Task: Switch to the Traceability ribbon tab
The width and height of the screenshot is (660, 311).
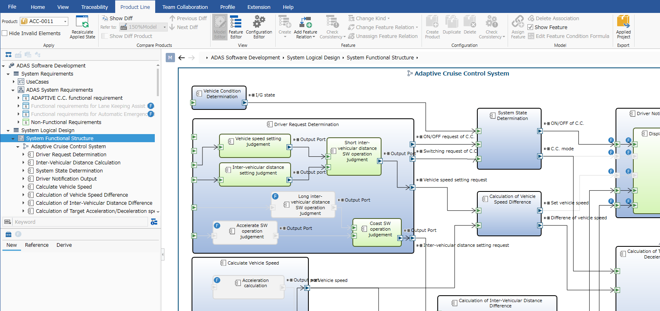Action: 95,7
